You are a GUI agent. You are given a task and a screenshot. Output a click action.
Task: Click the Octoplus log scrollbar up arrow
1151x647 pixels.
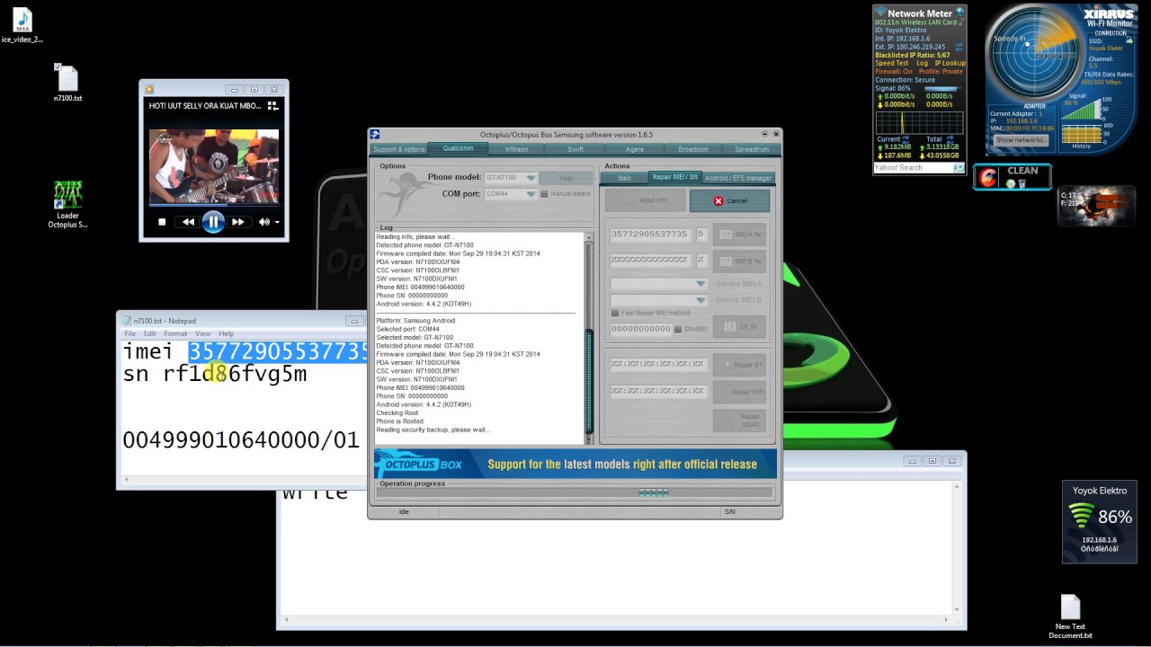589,238
